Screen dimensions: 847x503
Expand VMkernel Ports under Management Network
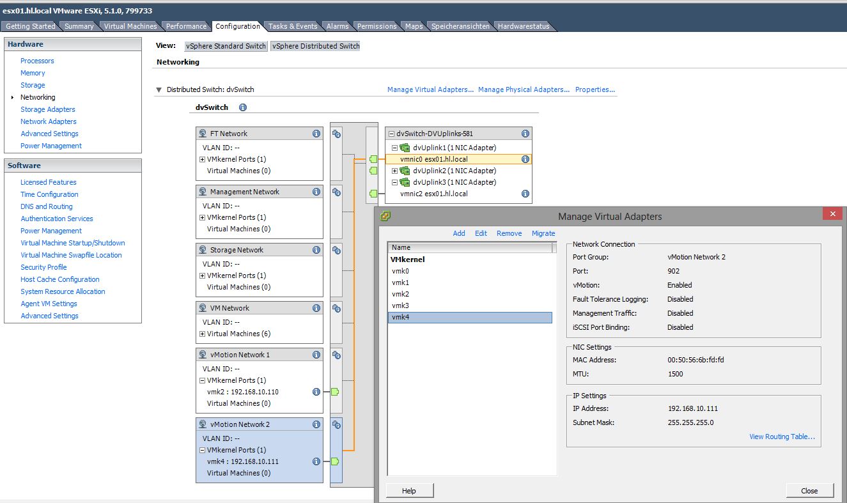tap(202, 217)
